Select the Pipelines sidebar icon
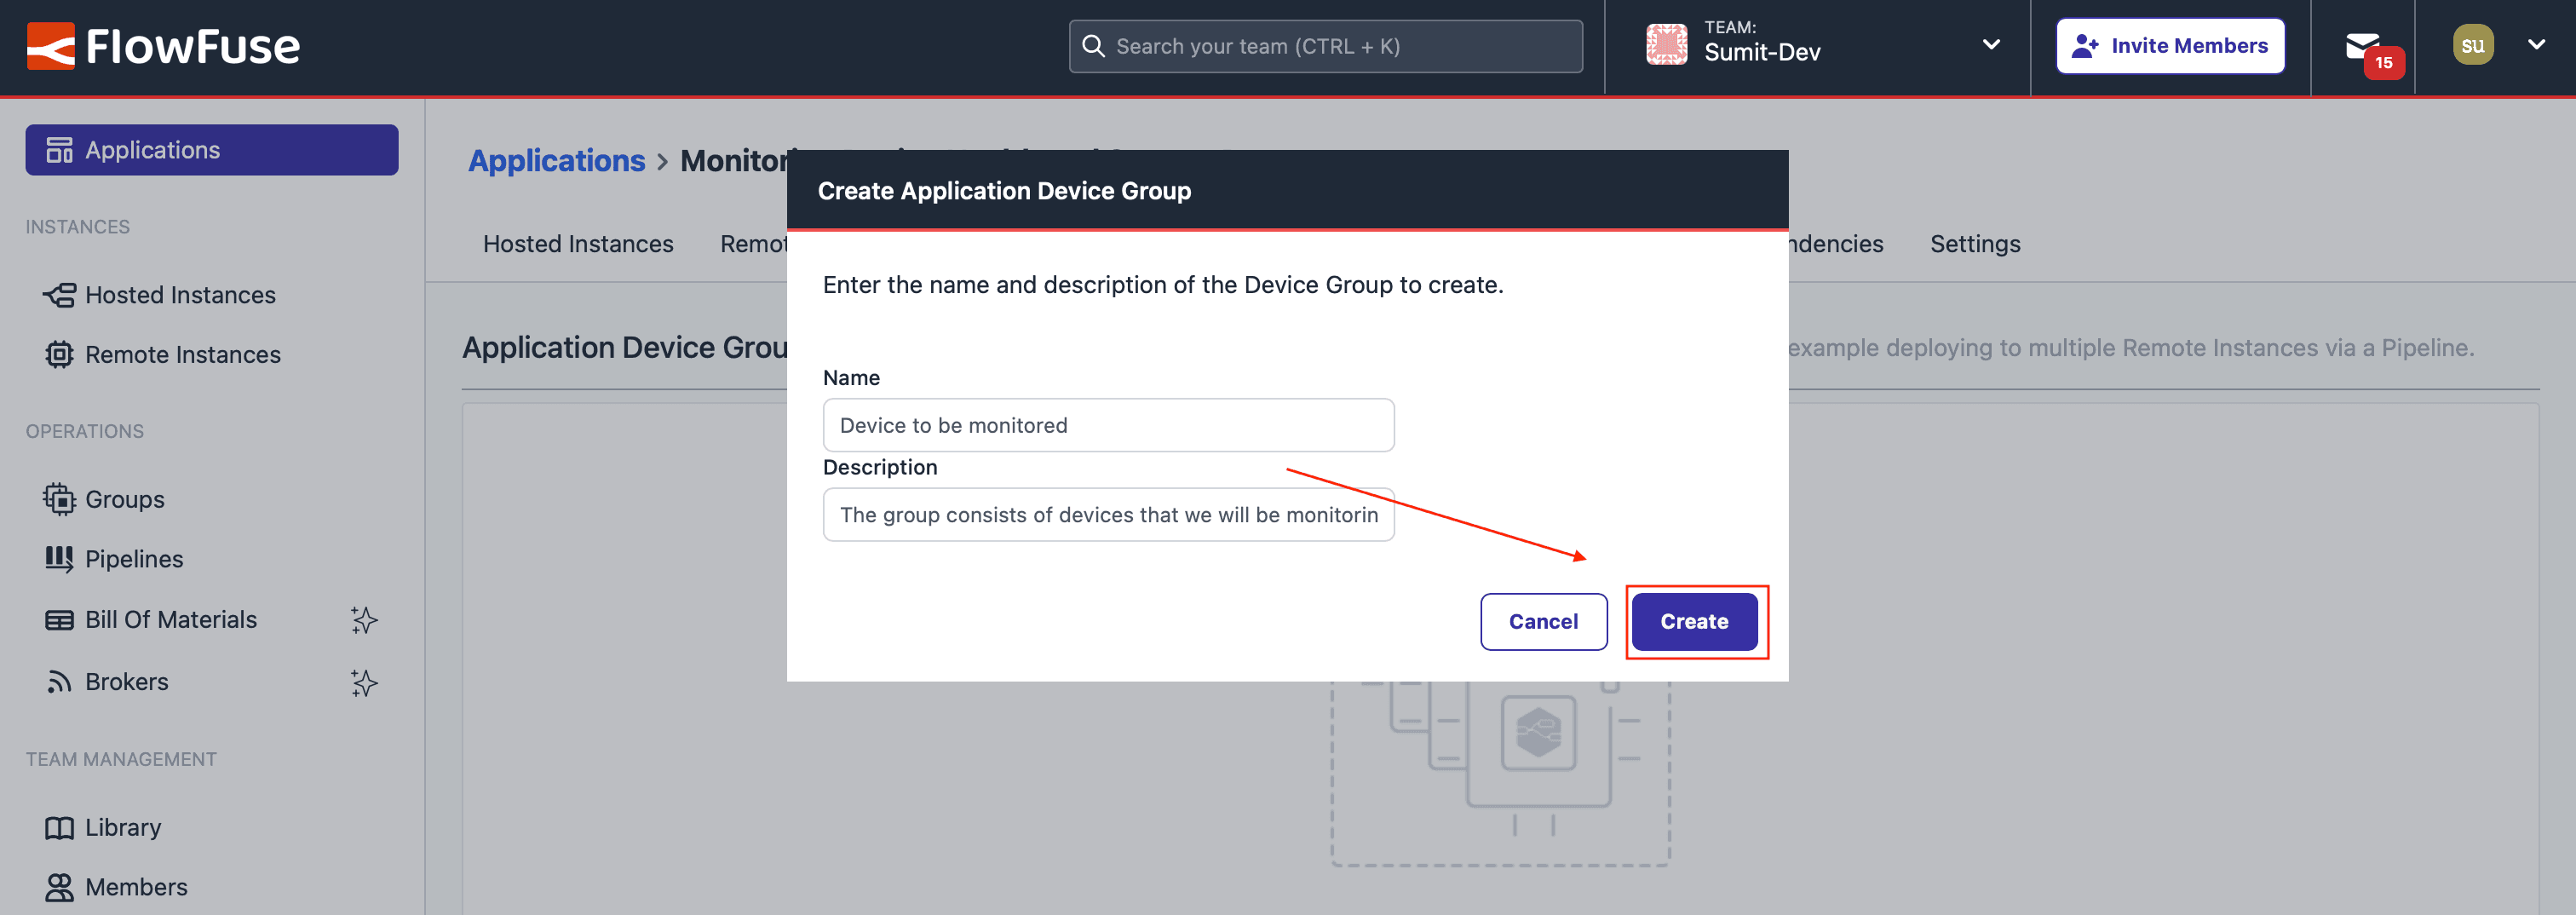Image resolution: width=2576 pixels, height=915 pixels. pyautogui.click(x=60, y=558)
